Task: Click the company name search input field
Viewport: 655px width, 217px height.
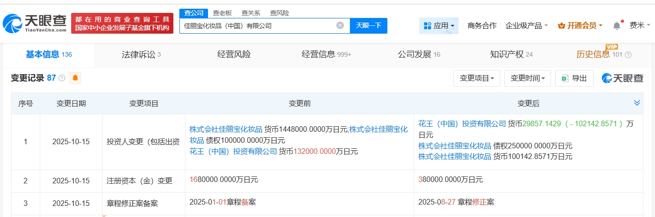Action: [257, 26]
